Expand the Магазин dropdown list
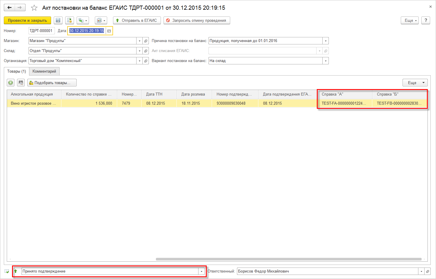This screenshot has height=279, width=436. (139, 41)
